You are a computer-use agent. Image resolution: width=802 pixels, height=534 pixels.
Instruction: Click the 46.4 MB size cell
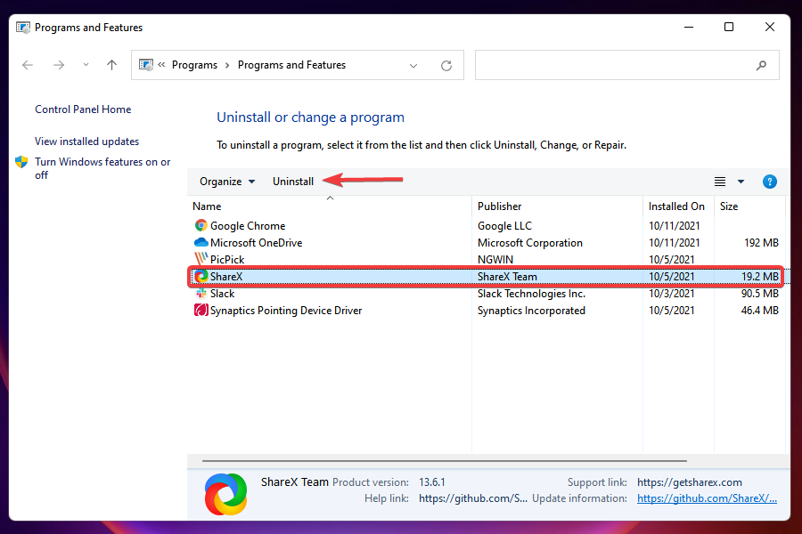(x=760, y=310)
